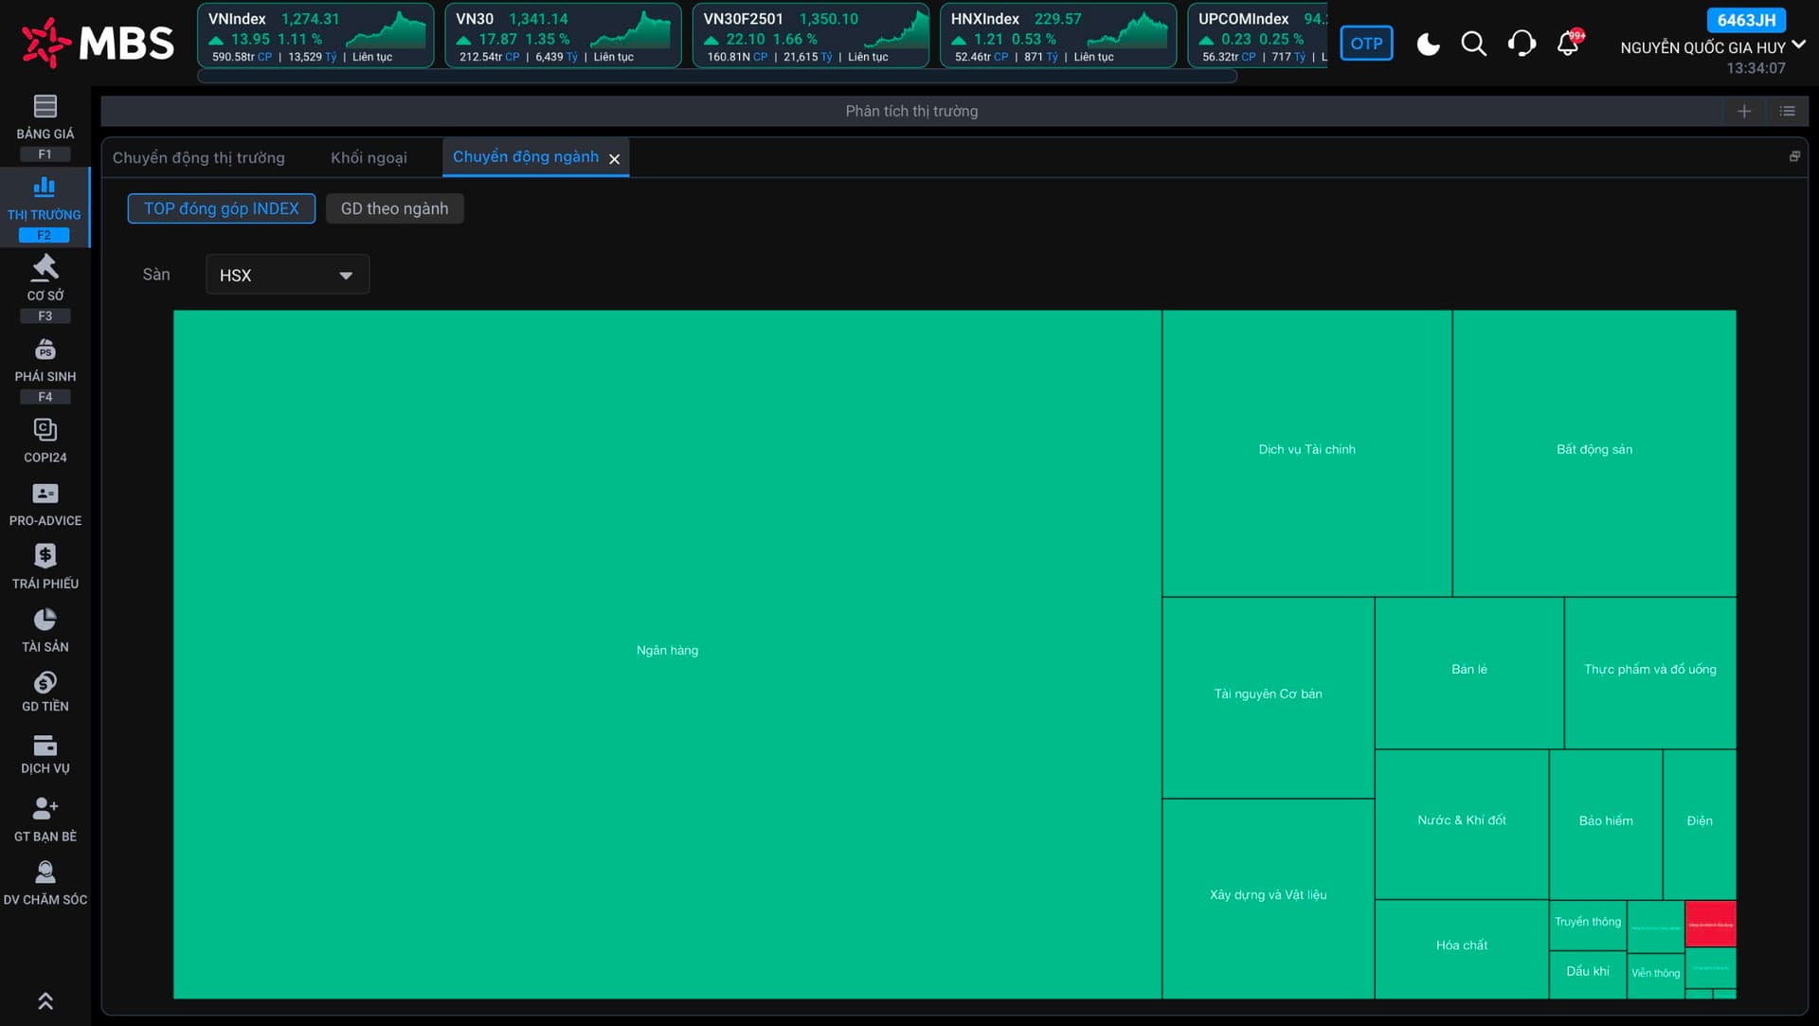The width and height of the screenshot is (1819, 1026).
Task: Switch to GD theo ngành view
Action: point(394,208)
